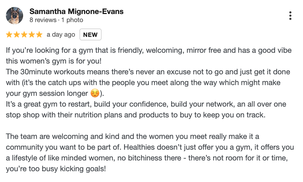The width and height of the screenshot is (303, 182).
Task: Open Samantha Mignone-Evans' profile name link
Action: tap(77, 12)
